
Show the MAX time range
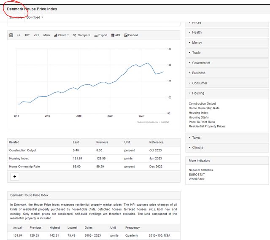(x=46, y=35)
